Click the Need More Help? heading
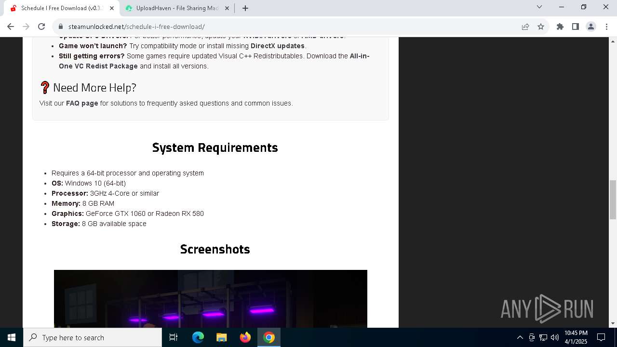The height and width of the screenshot is (347, 617). pyautogui.click(x=94, y=88)
